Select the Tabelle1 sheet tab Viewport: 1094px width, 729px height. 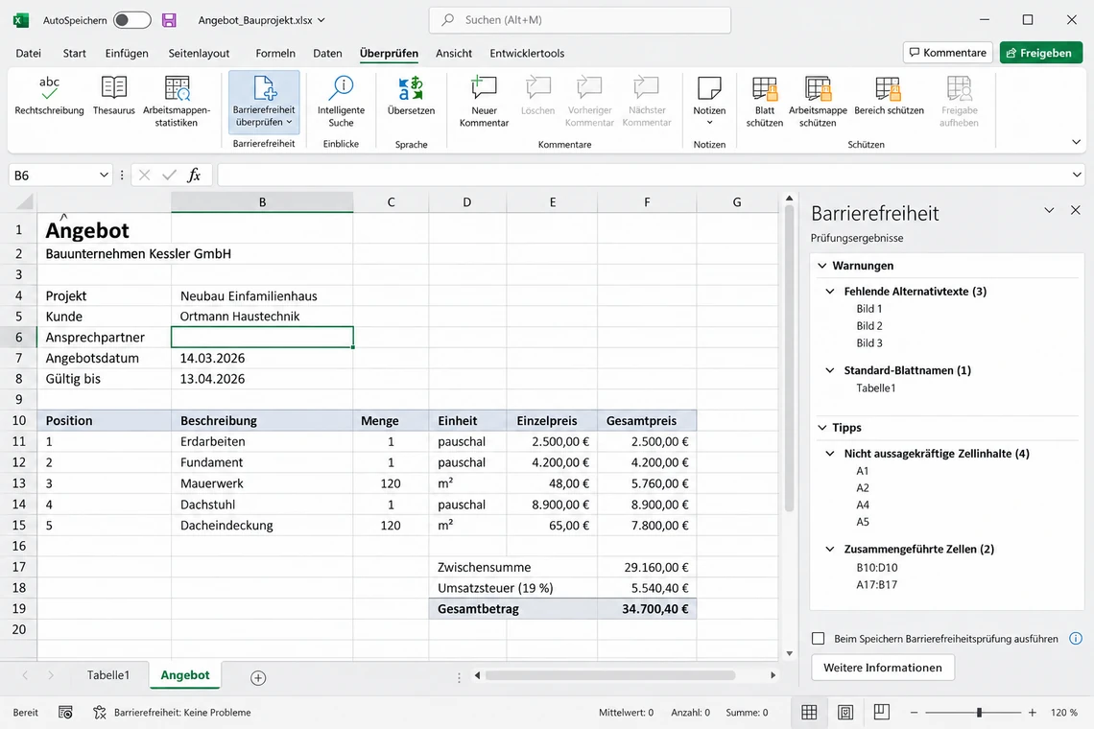(x=108, y=675)
